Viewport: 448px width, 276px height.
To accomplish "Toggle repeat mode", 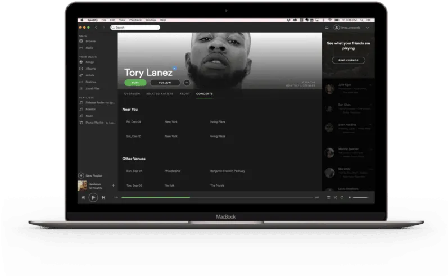I will pos(342,197).
